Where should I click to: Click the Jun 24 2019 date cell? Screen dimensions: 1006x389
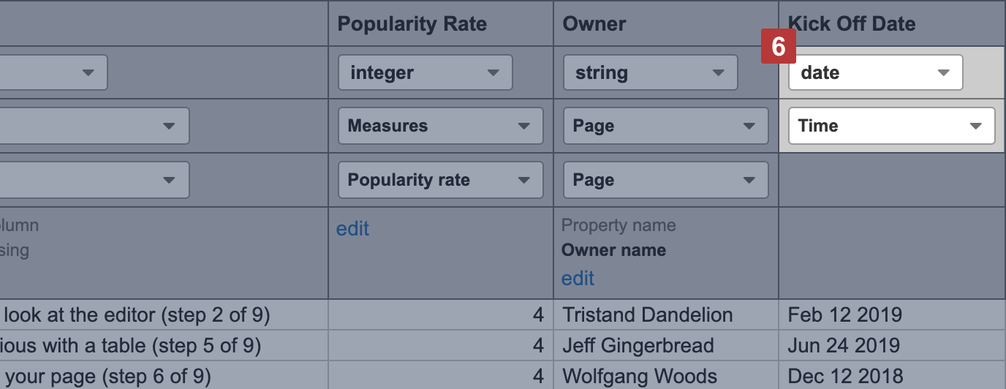844,345
